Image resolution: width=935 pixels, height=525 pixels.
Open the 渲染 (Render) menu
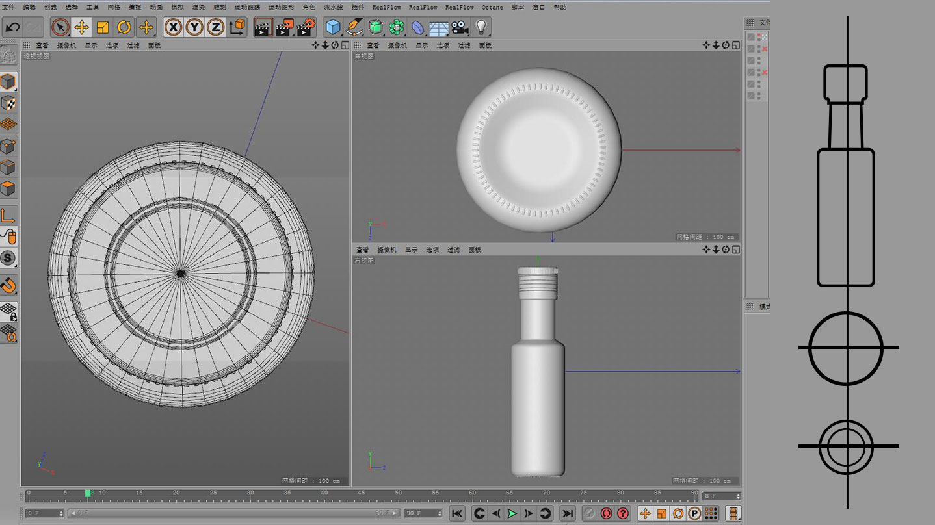(x=198, y=7)
